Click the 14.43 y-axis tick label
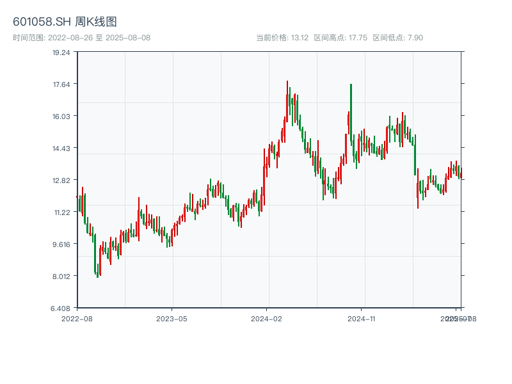The image size is (512, 384). coord(61,148)
